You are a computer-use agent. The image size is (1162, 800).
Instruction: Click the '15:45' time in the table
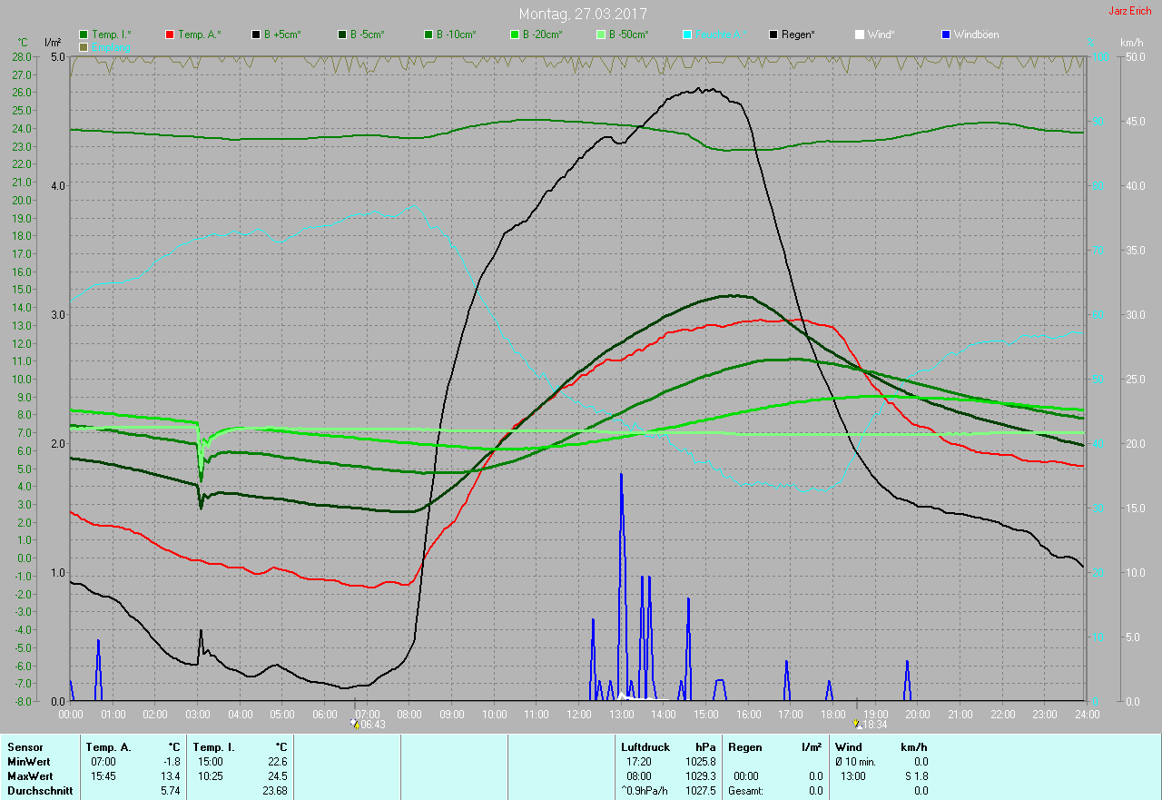[102, 776]
